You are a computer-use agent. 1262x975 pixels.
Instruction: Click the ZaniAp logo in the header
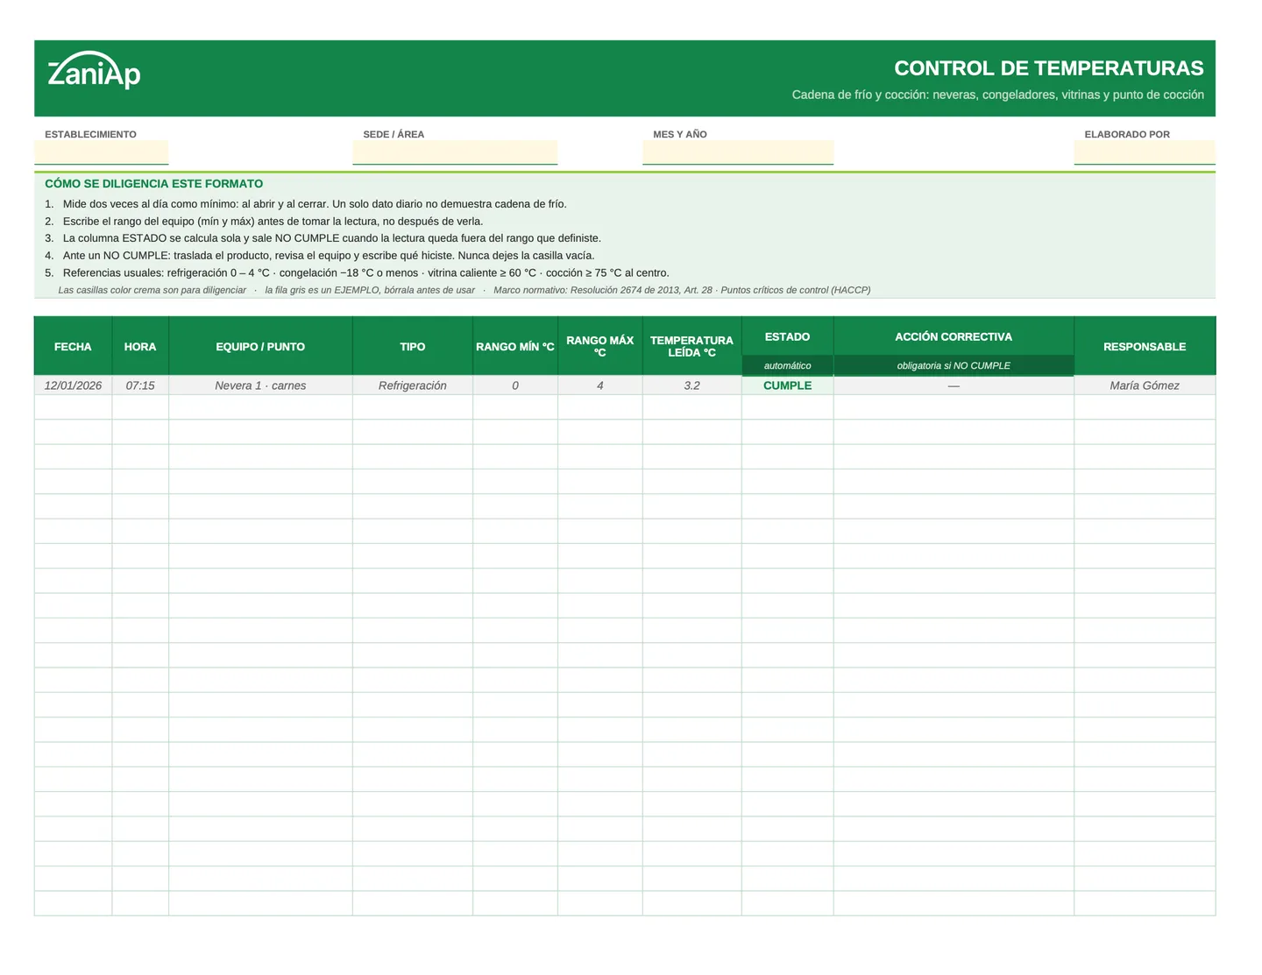[94, 70]
